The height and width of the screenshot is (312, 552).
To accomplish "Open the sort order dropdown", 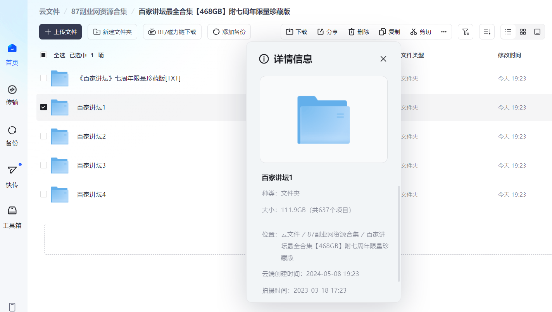I will click(486, 32).
